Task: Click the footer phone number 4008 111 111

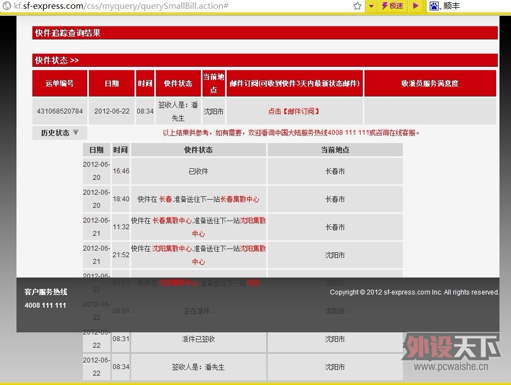Action: click(x=46, y=305)
